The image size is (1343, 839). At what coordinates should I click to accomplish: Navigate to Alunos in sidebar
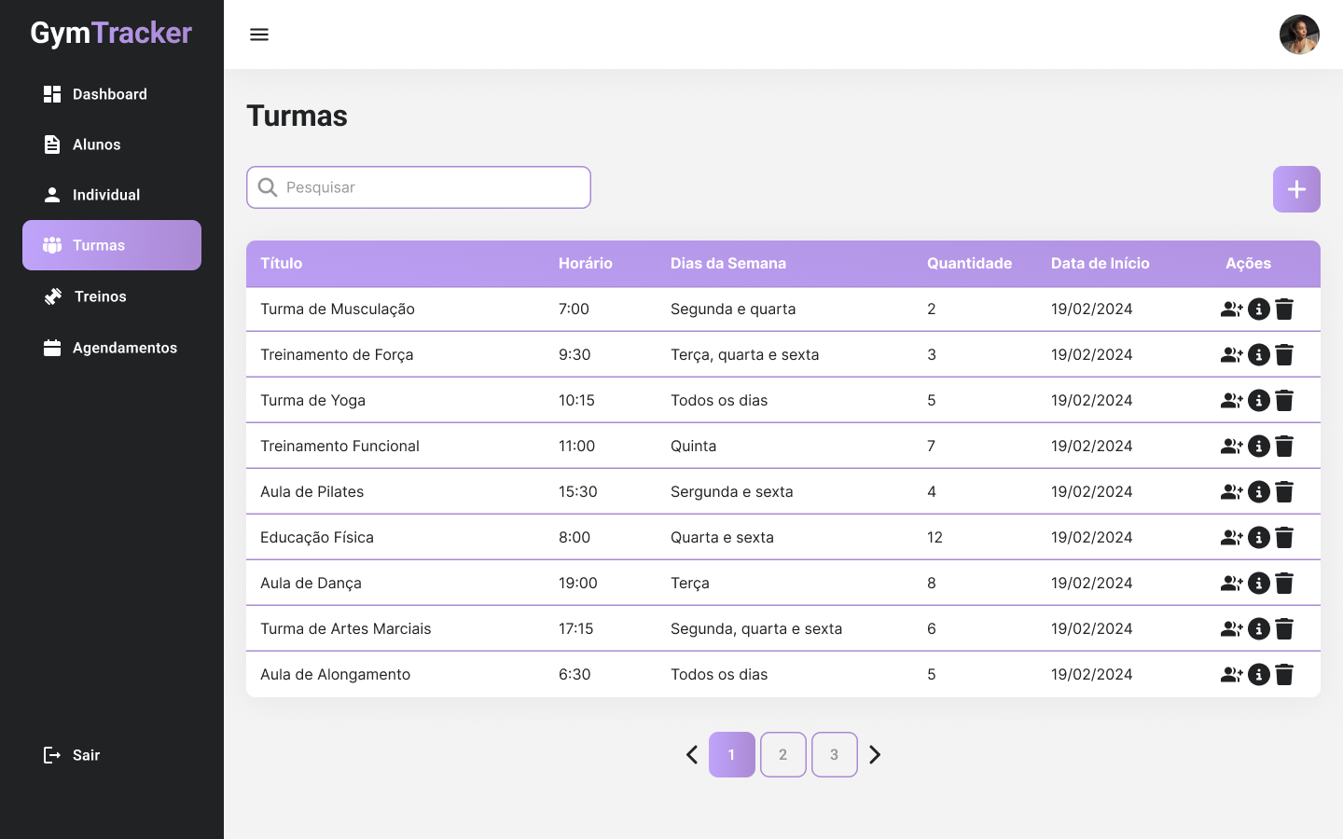click(x=97, y=144)
